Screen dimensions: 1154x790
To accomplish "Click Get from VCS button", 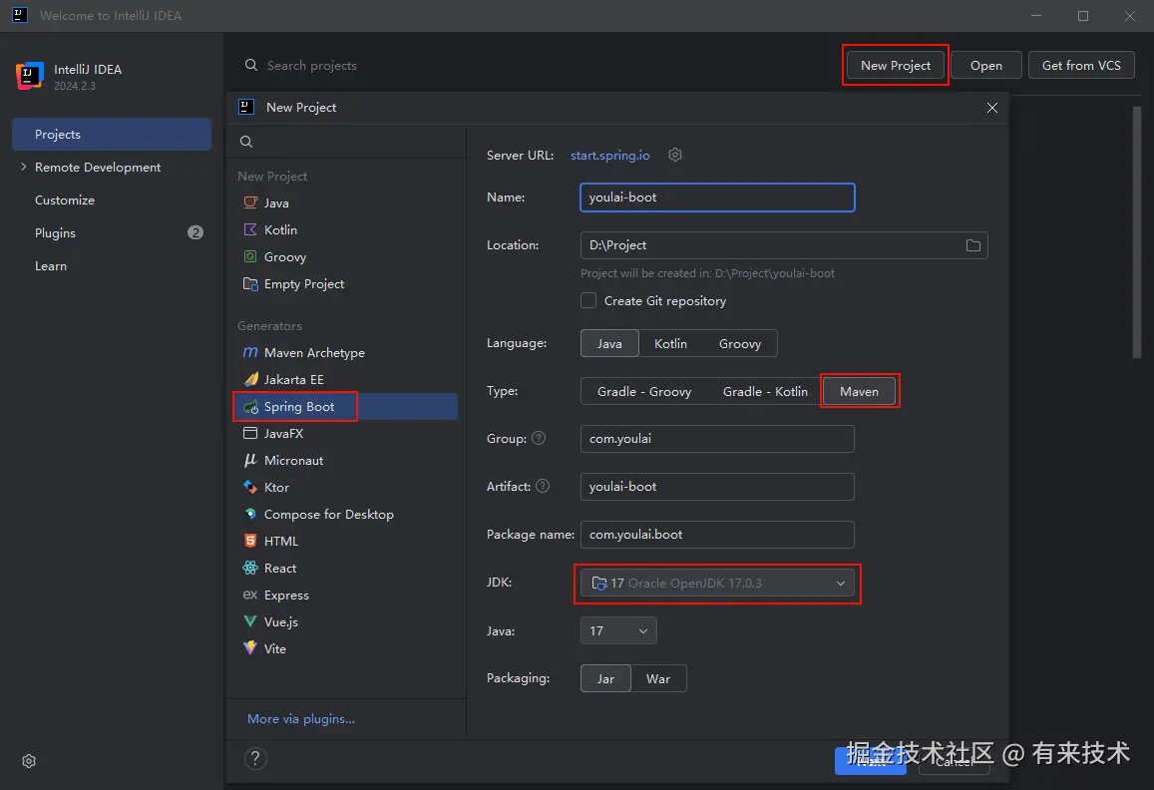I will click(1081, 65).
